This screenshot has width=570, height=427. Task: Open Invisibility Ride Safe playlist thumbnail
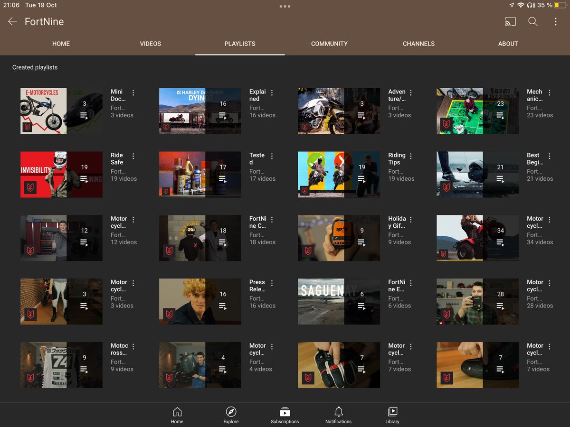[x=61, y=175]
